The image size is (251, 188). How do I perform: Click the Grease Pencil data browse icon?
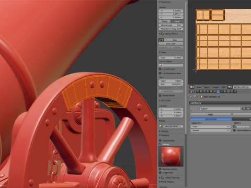pyautogui.click(x=161, y=40)
